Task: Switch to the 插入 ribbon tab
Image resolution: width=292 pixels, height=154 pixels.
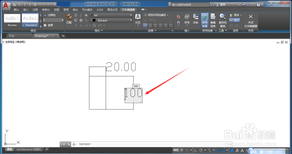Action: pyautogui.click(x=26, y=10)
